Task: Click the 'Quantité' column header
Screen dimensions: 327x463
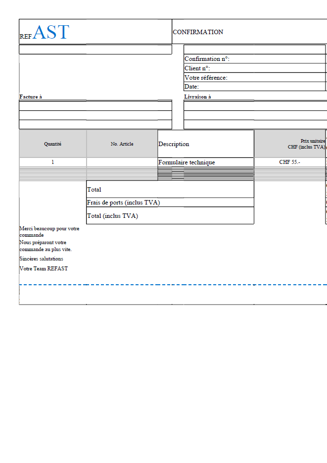Action: click(53, 144)
